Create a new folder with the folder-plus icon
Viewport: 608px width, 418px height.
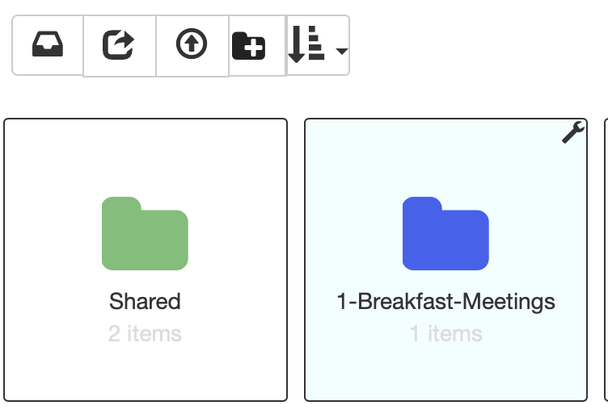(x=249, y=46)
